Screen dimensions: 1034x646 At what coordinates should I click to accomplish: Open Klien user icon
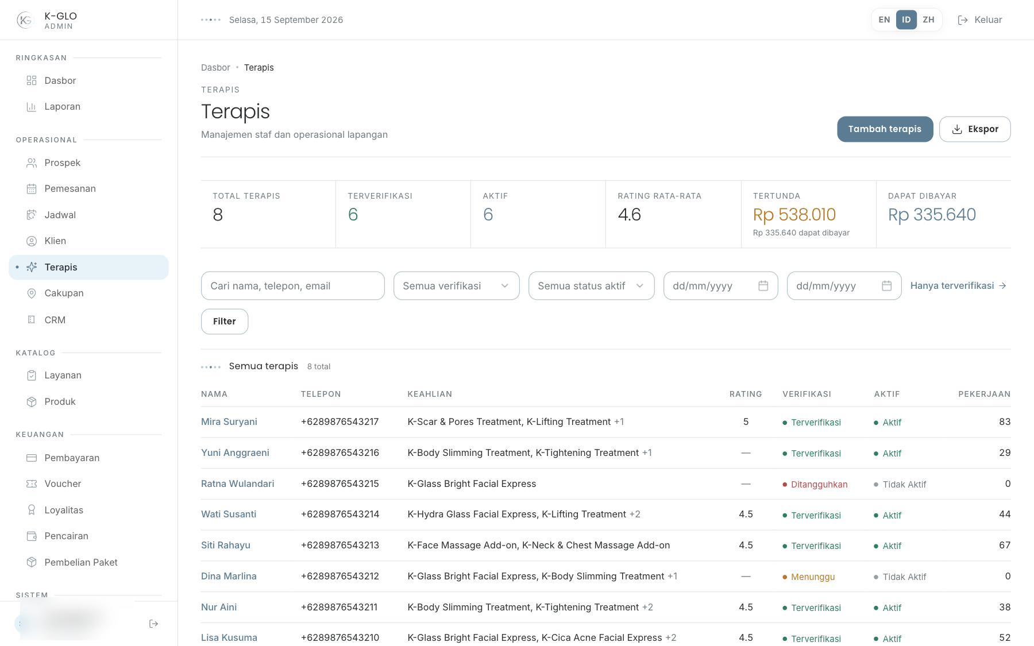point(32,241)
